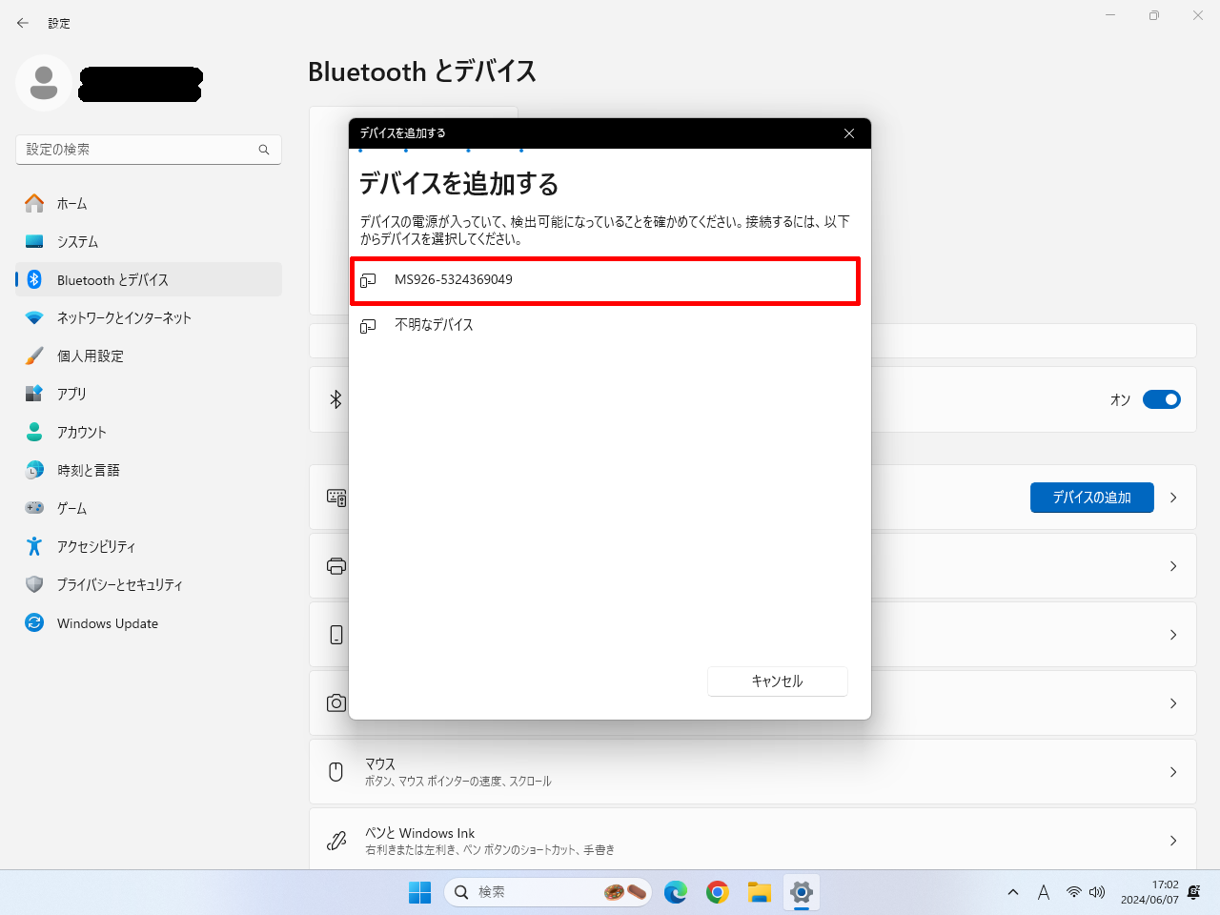Open ネットワークとインターネット settings
Image resolution: width=1220 pixels, height=915 pixels.
tap(124, 318)
